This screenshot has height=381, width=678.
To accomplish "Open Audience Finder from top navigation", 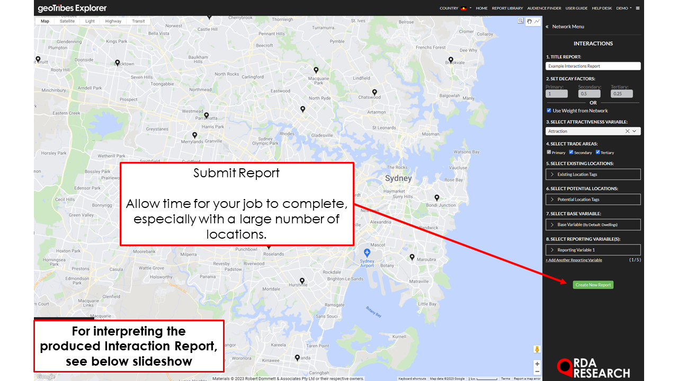I will [545, 8].
